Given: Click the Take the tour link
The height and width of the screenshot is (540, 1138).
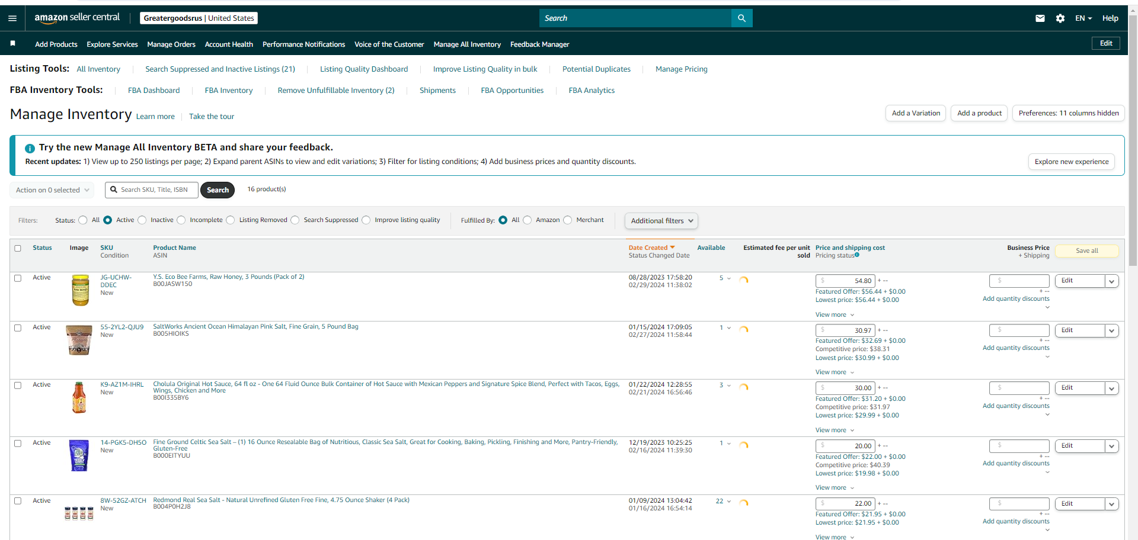Looking at the screenshot, I should pyautogui.click(x=212, y=117).
